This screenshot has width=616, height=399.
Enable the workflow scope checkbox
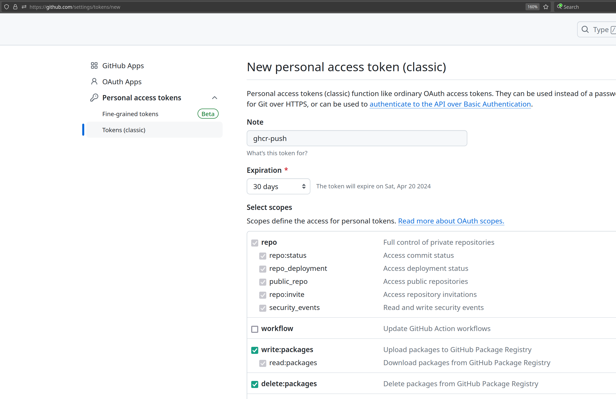[255, 329]
